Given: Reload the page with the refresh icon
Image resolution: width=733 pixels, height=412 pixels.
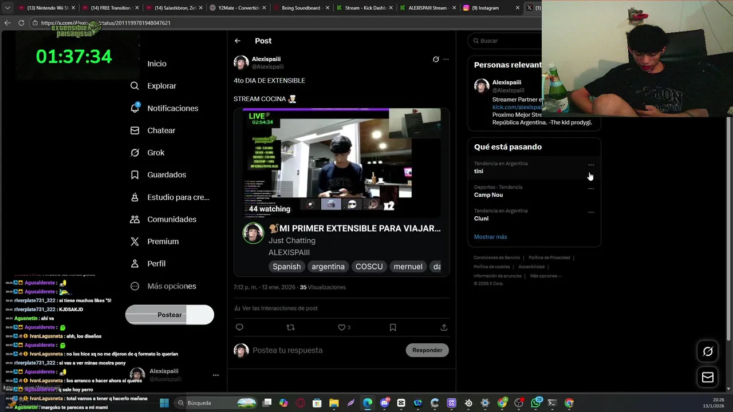Looking at the screenshot, I should (21, 23).
